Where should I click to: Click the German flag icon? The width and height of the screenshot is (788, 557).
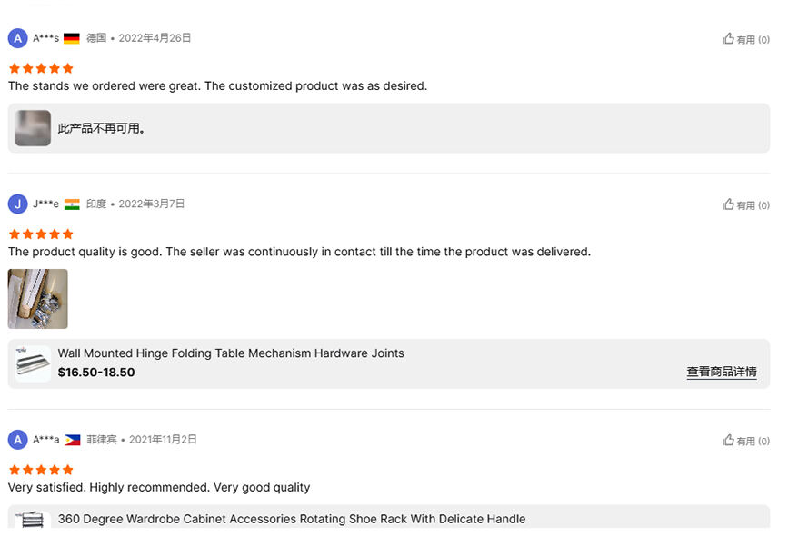pyautogui.click(x=72, y=38)
